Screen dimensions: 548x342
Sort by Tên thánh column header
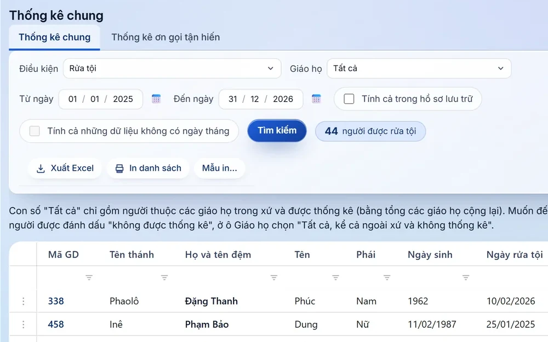pos(132,255)
